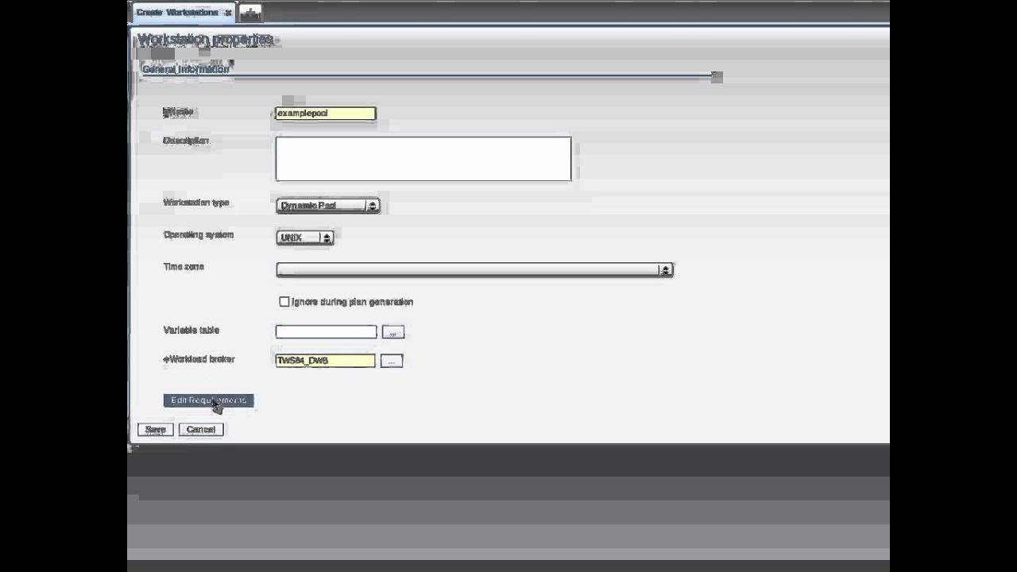This screenshot has width=1017, height=572.
Task: Cancel the workstation creation
Action: (x=201, y=430)
